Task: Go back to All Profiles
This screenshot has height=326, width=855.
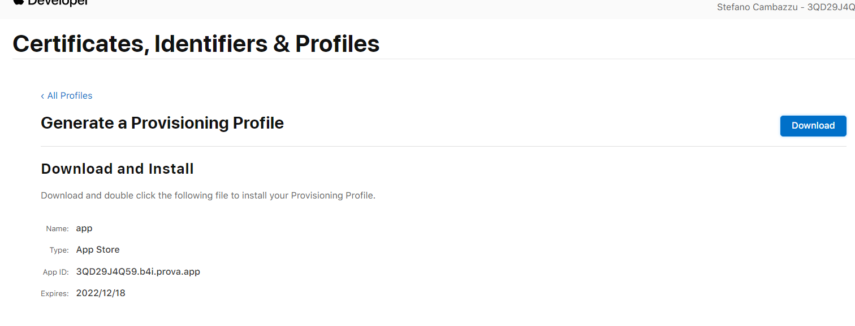Action: click(70, 96)
